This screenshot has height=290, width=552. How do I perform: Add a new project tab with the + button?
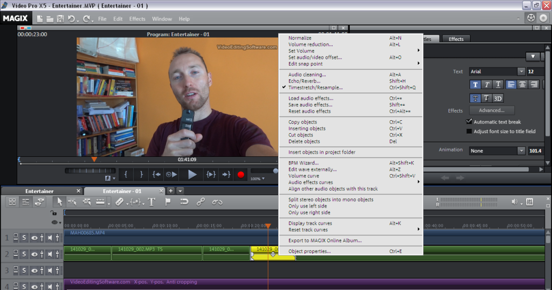pyautogui.click(x=171, y=191)
